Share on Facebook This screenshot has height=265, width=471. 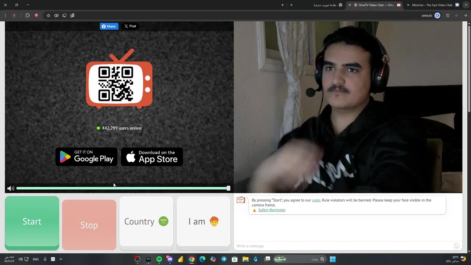pos(109,26)
